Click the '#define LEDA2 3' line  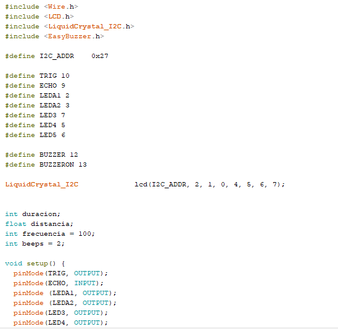click(x=37, y=106)
